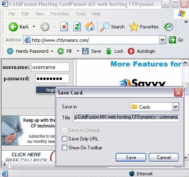Stop page loading with red X icon
Screen dimensions: 189x177
pyautogui.click(x=64, y=27)
